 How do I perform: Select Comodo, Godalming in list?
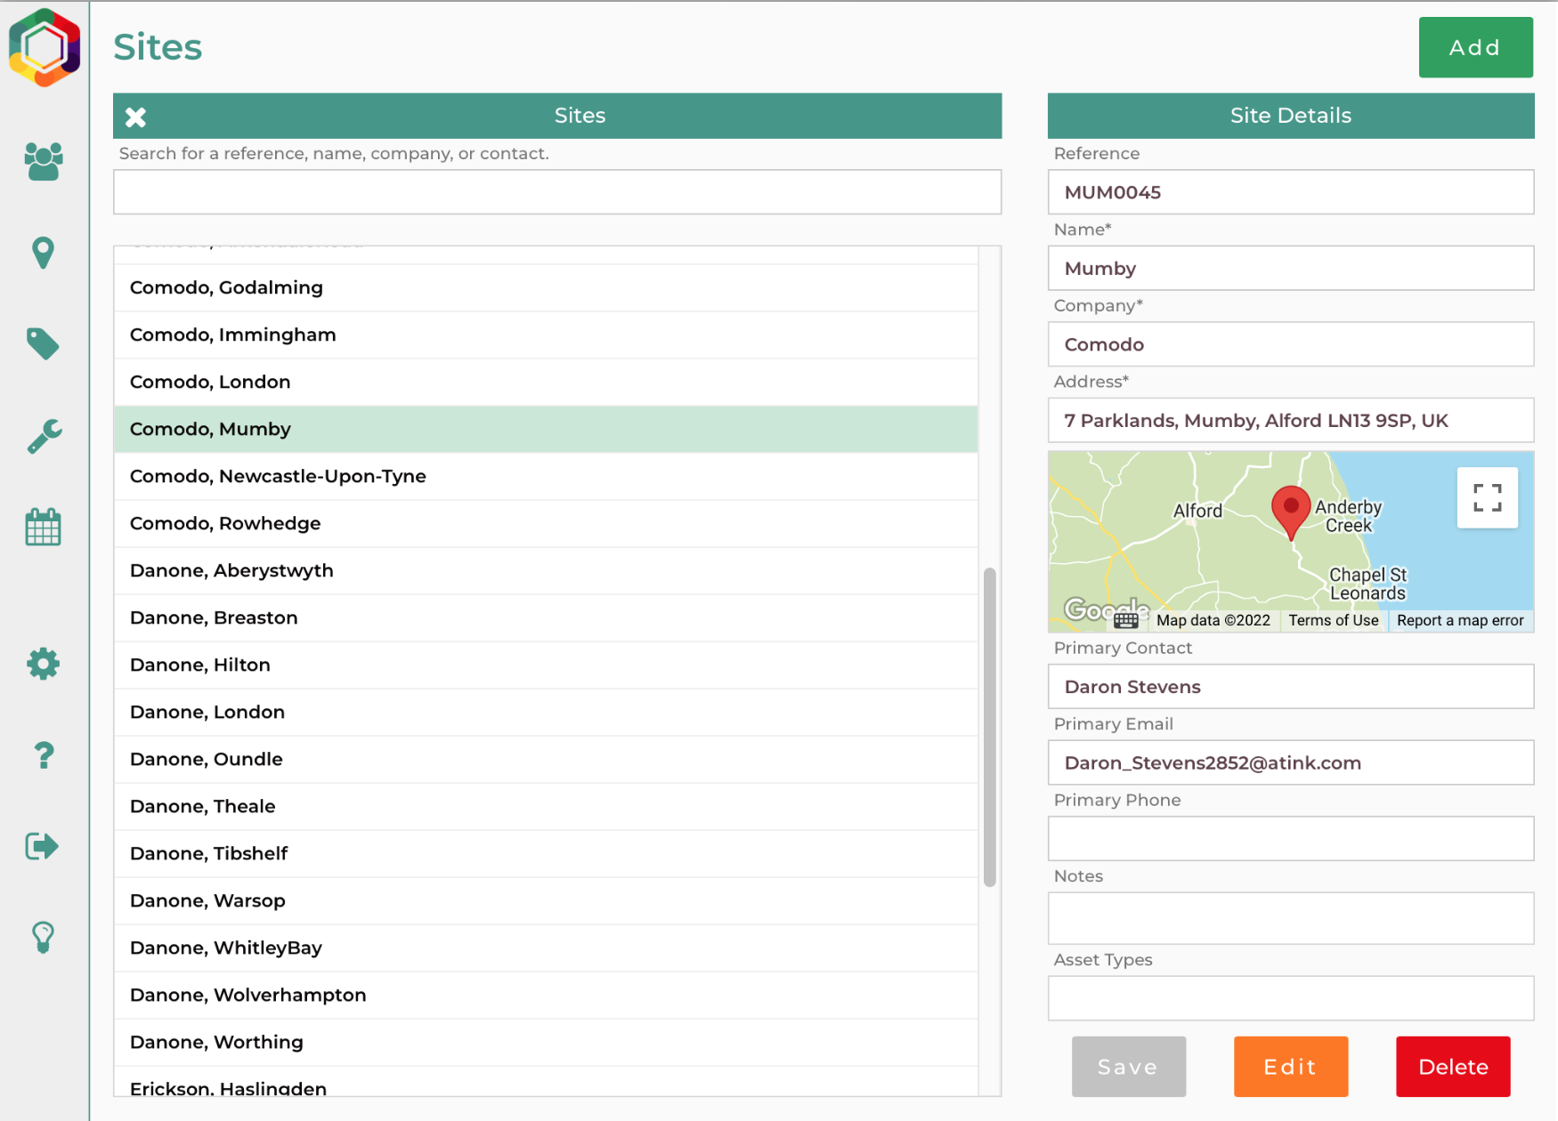coord(546,287)
